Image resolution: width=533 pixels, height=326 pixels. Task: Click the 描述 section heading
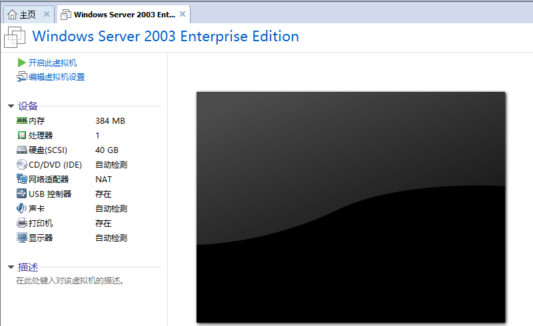pyautogui.click(x=28, y=267)
